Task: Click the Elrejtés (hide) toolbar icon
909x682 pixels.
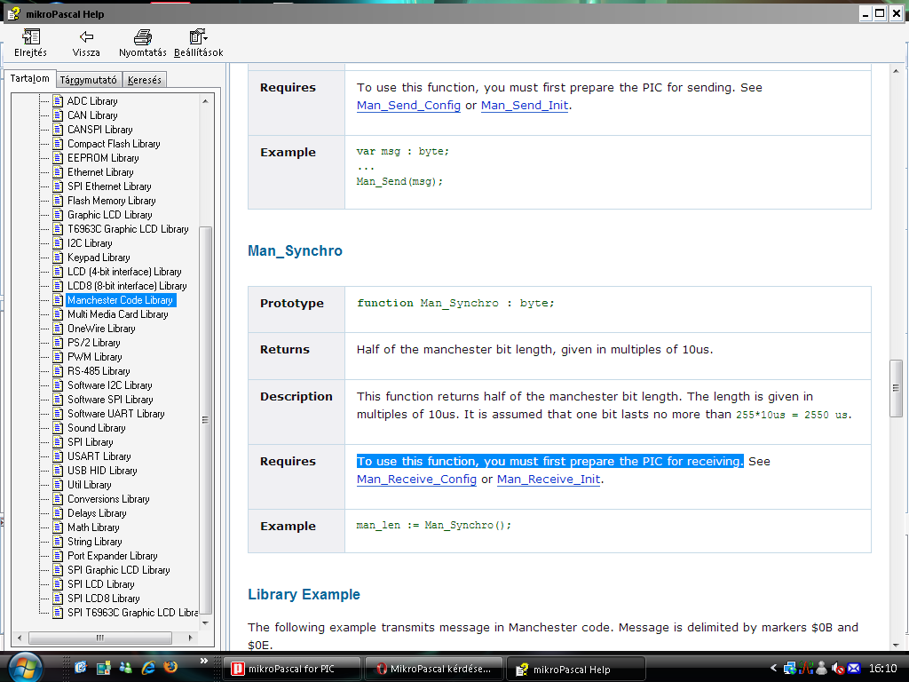Action: 30,43
